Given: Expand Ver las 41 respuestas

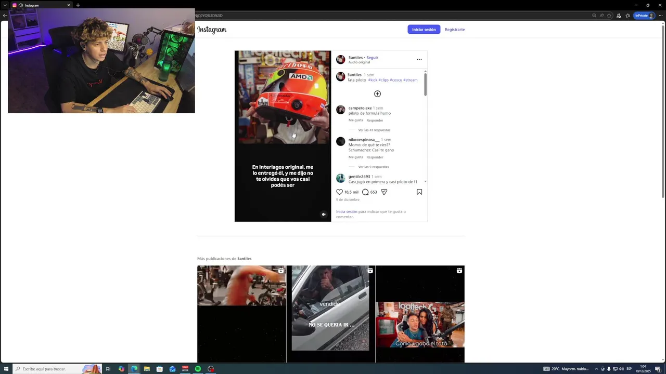Looking at the screenshot, I should click(x=374, y=130).
